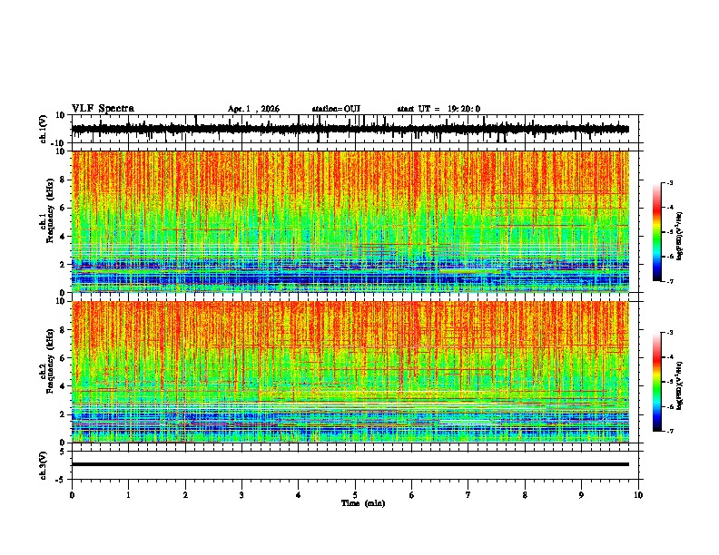Image resolution: width=719 pixels, height=555 pixels.
Task: Click the 'Time (min)' axis label
Action: coord(363,503)
